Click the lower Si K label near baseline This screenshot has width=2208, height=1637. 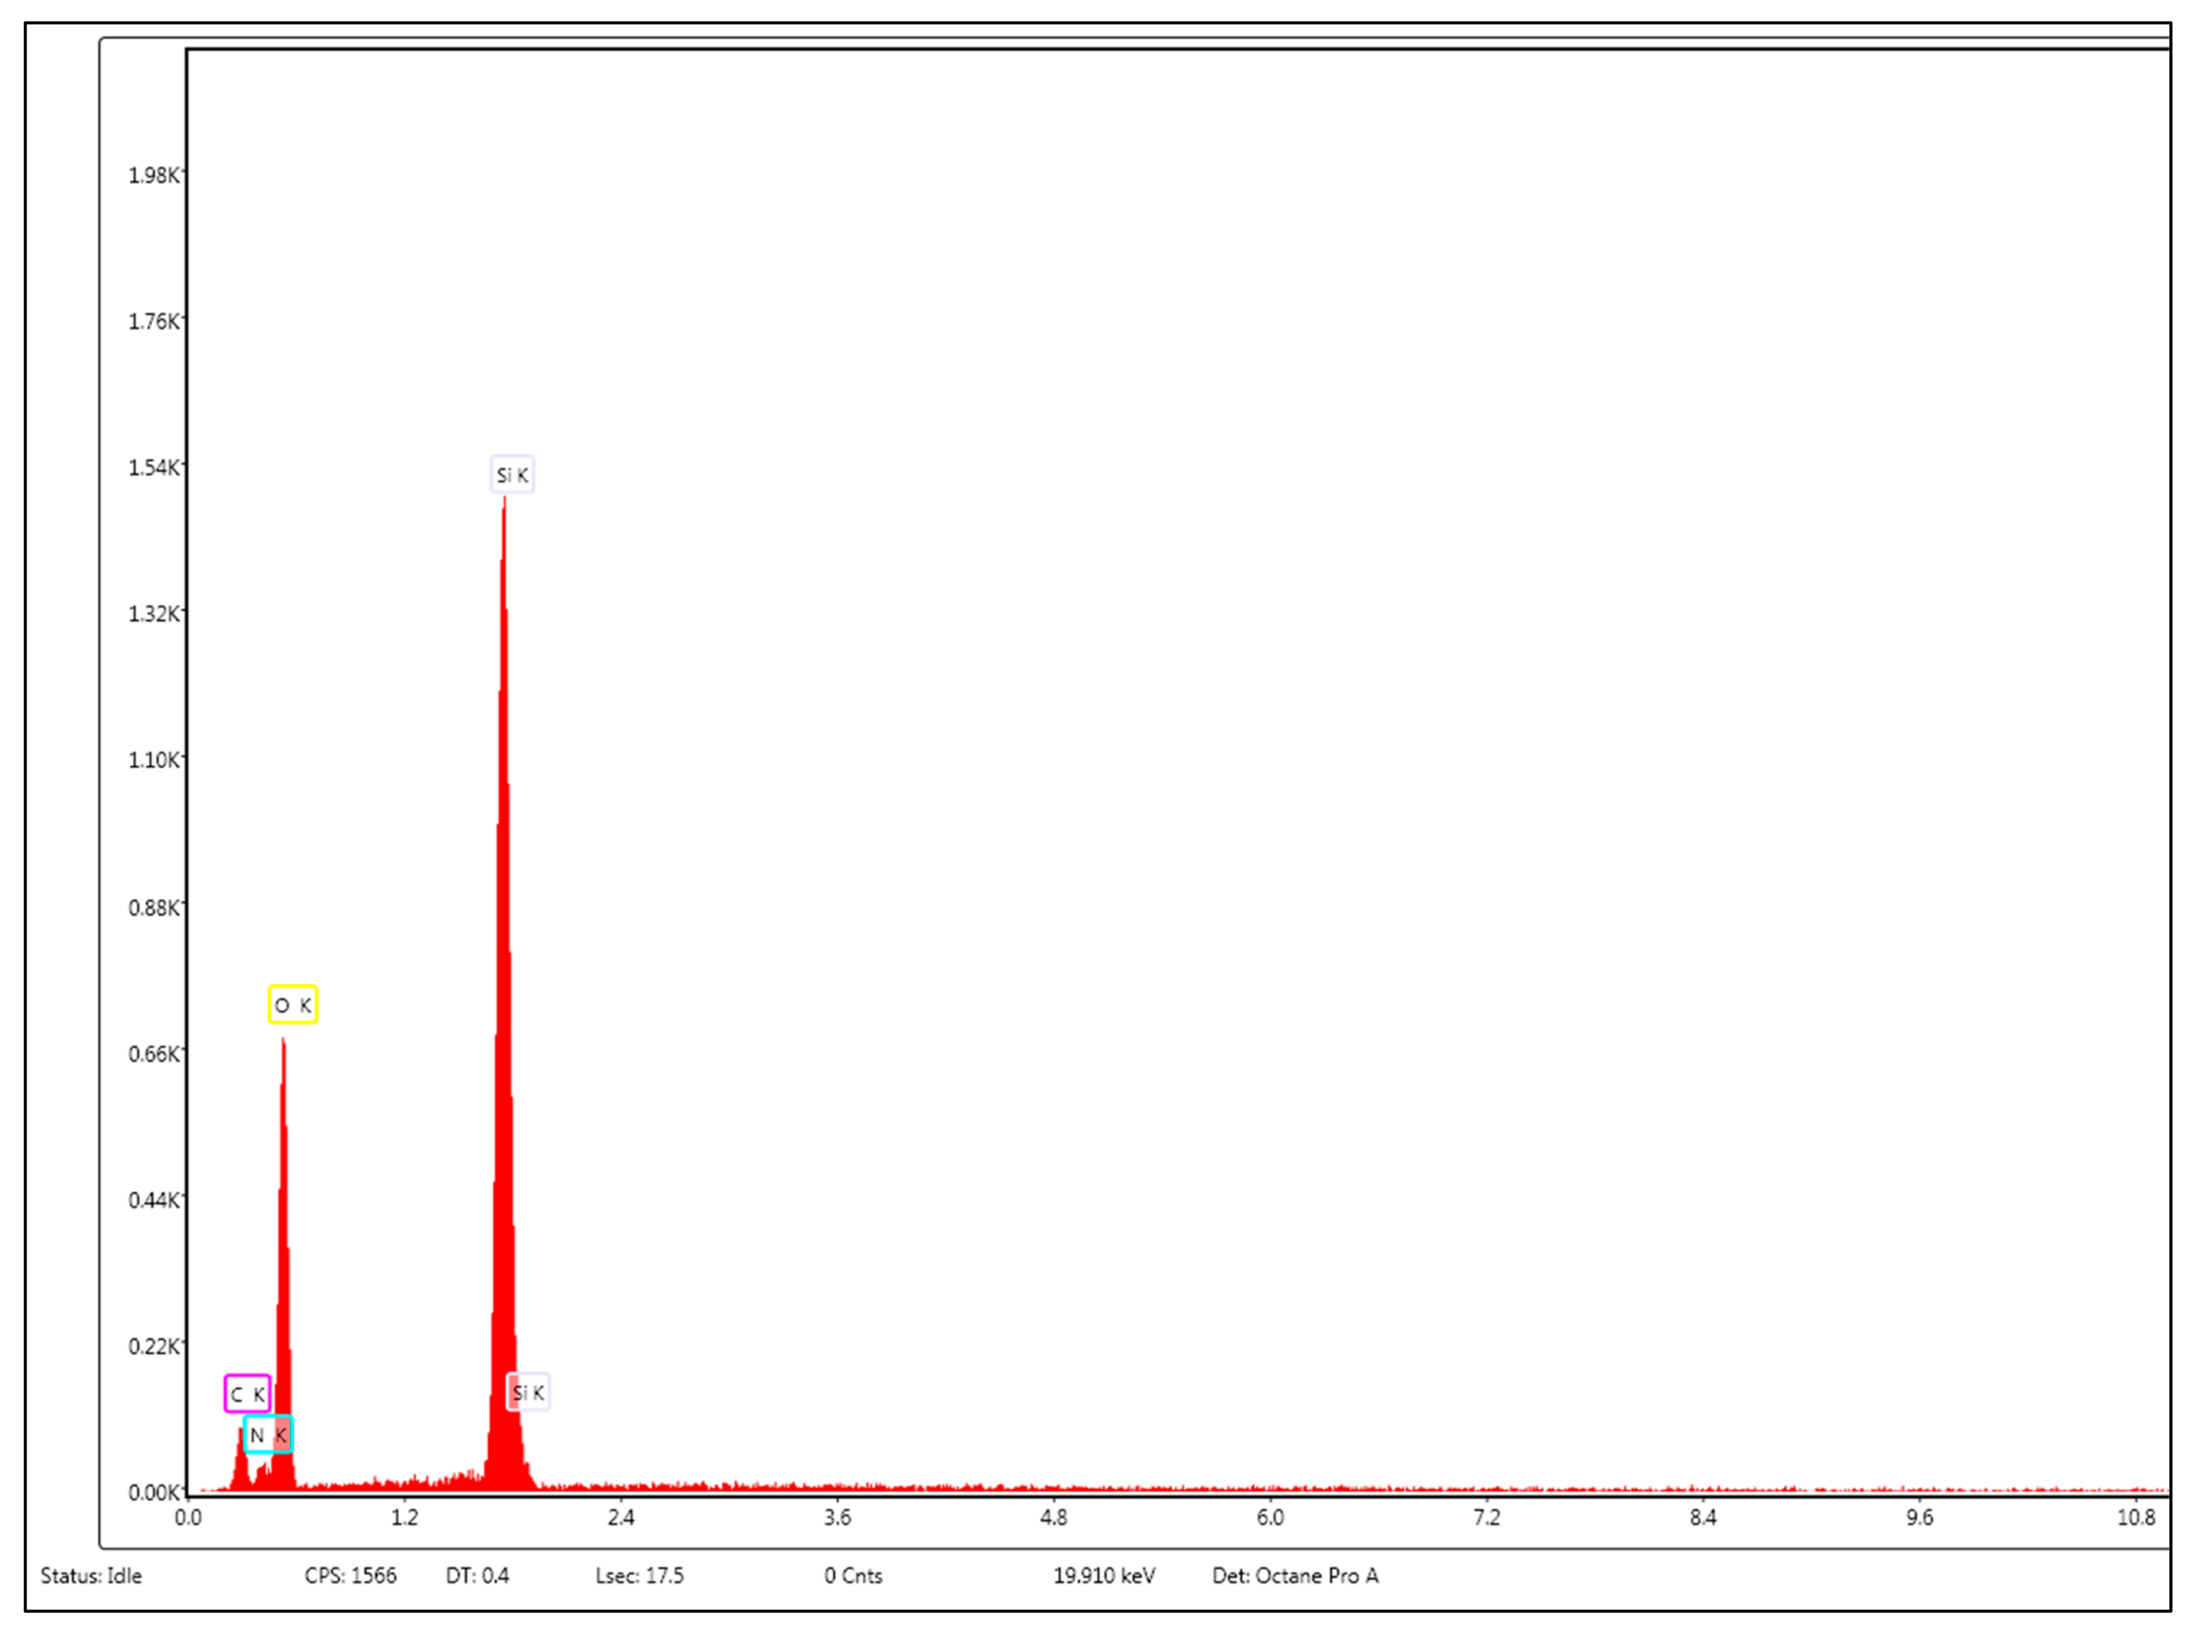(528, 1392)
